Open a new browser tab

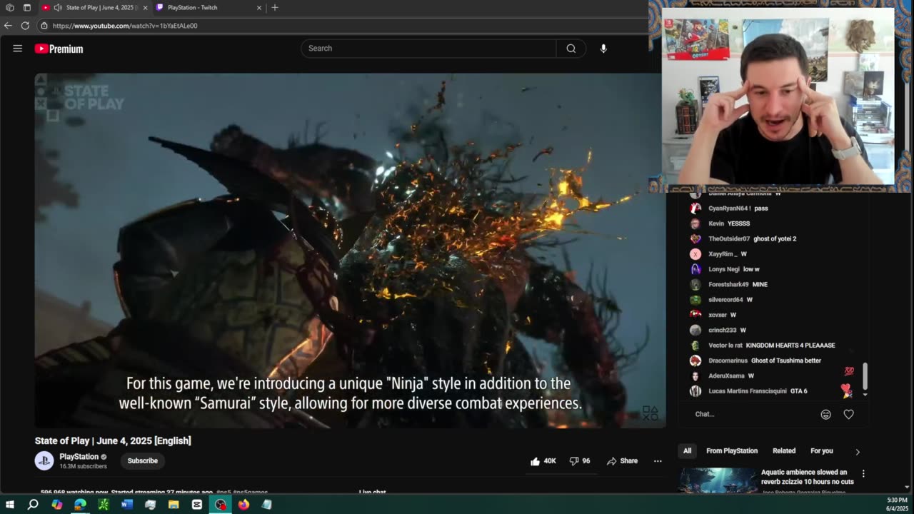point(275,8)
